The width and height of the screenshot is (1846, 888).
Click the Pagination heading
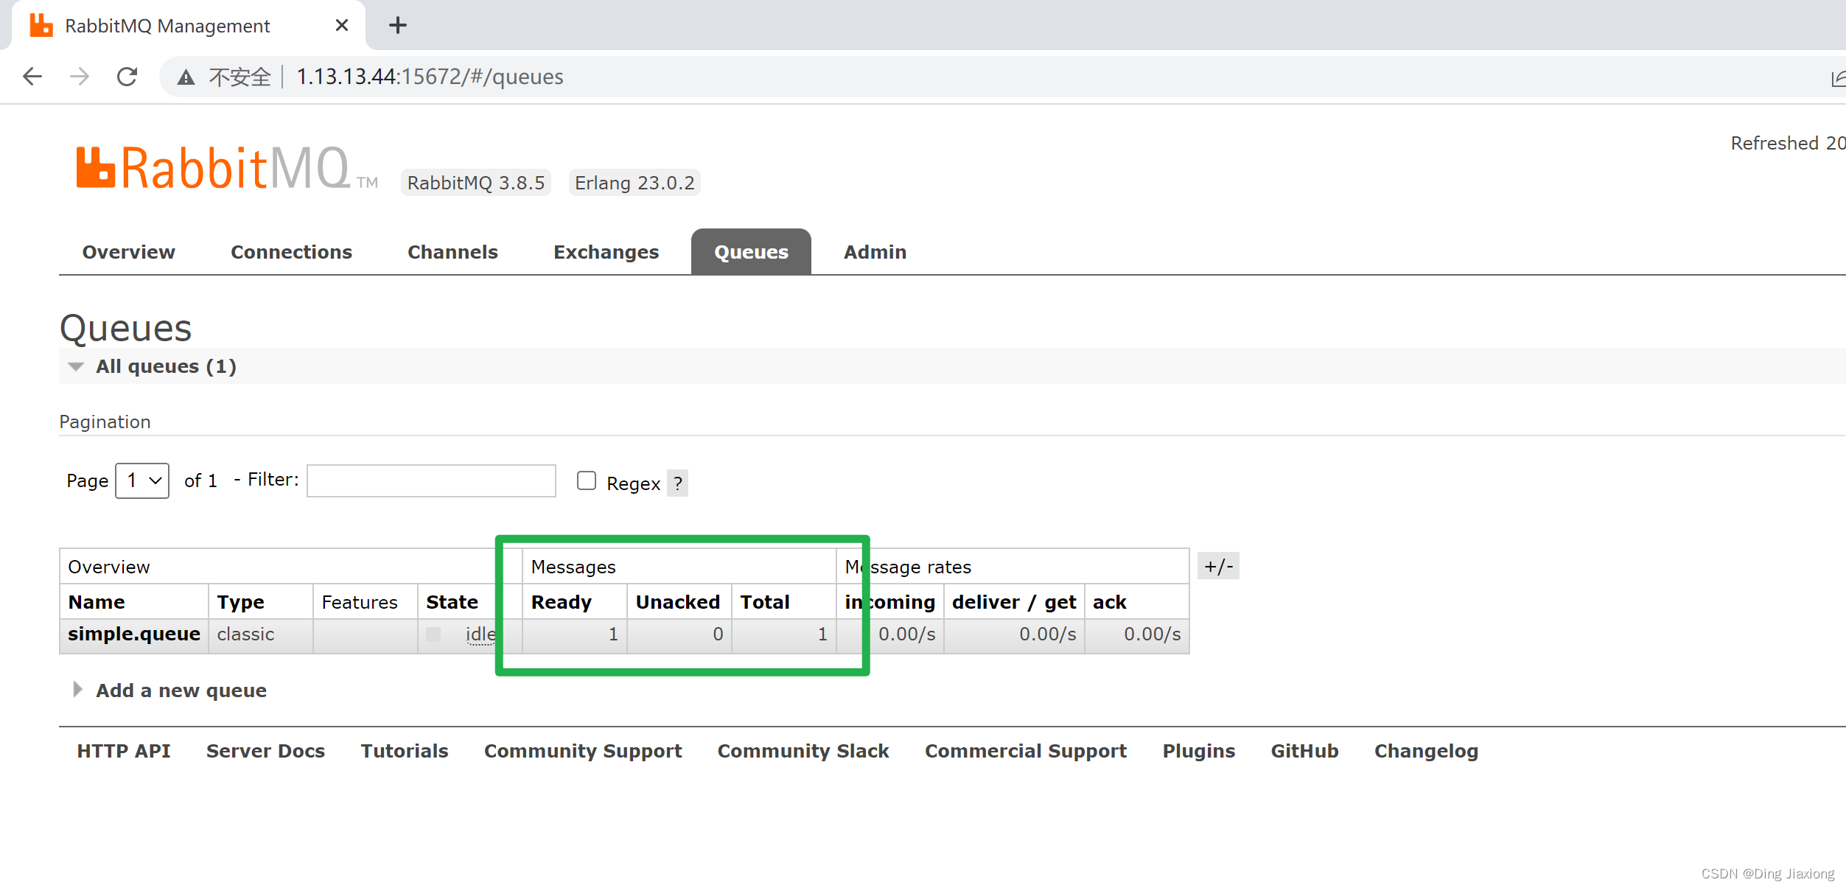105,422
